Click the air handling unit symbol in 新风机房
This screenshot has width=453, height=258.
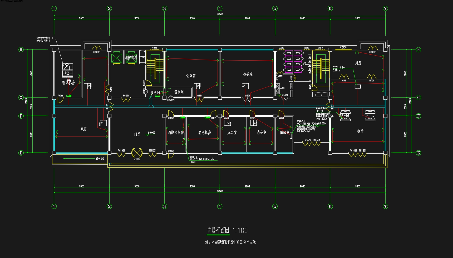coord(68,70)
